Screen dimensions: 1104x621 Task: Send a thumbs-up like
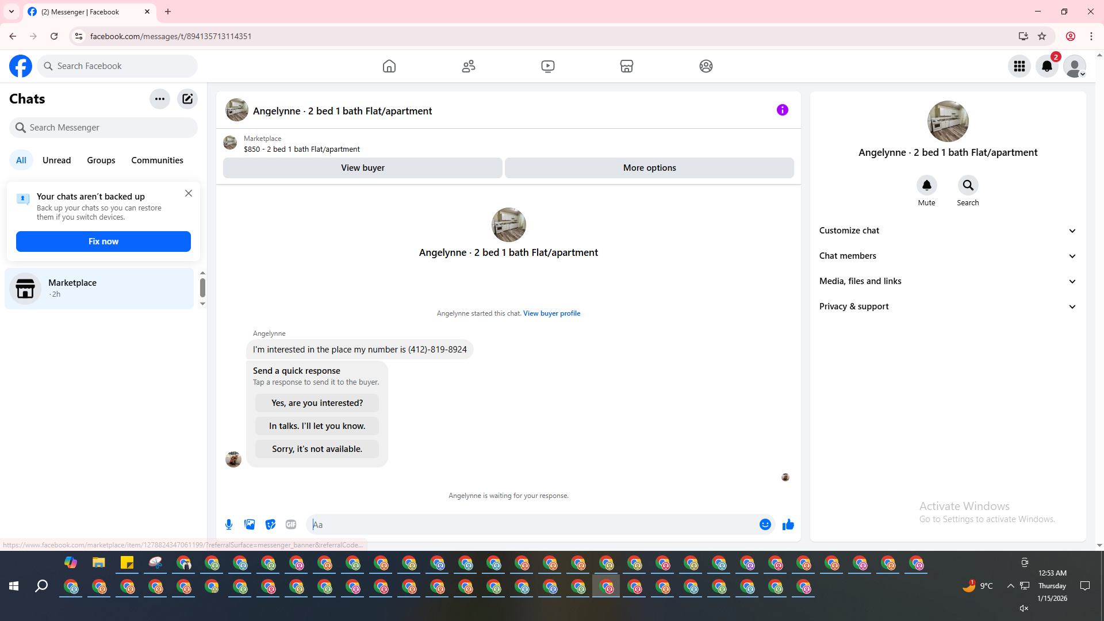788,524
